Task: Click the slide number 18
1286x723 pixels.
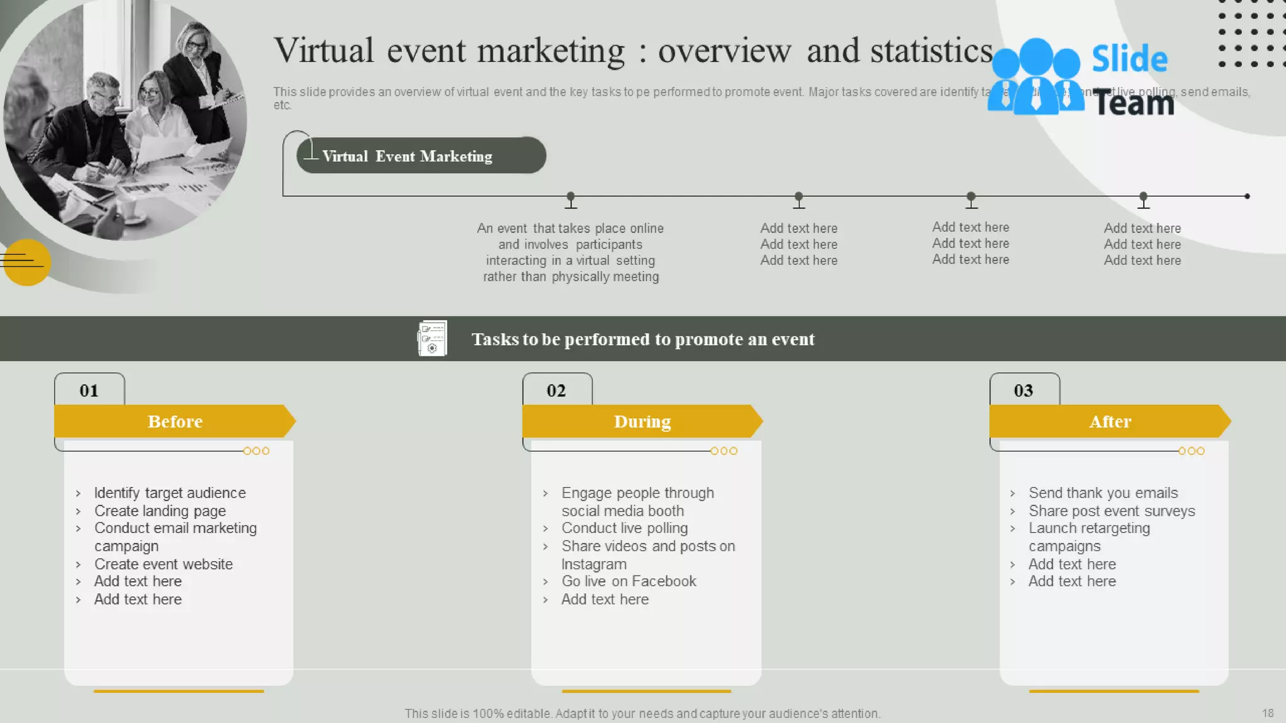Action: pos(1268,714)
